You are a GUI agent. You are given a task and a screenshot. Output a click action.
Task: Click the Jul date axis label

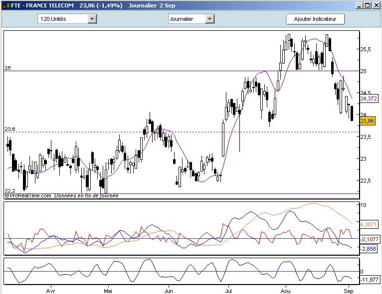pyautogui.click(x=228, y=291)
